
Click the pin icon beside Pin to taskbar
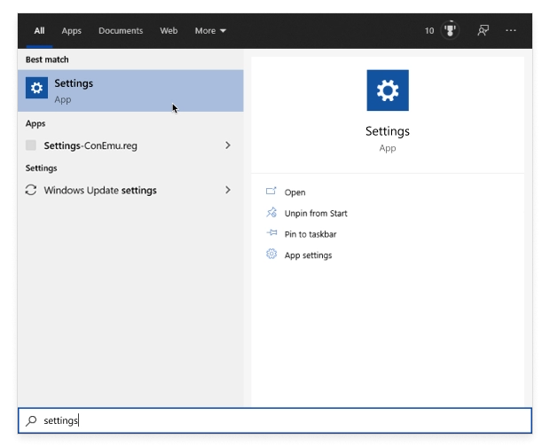(271, 234)
